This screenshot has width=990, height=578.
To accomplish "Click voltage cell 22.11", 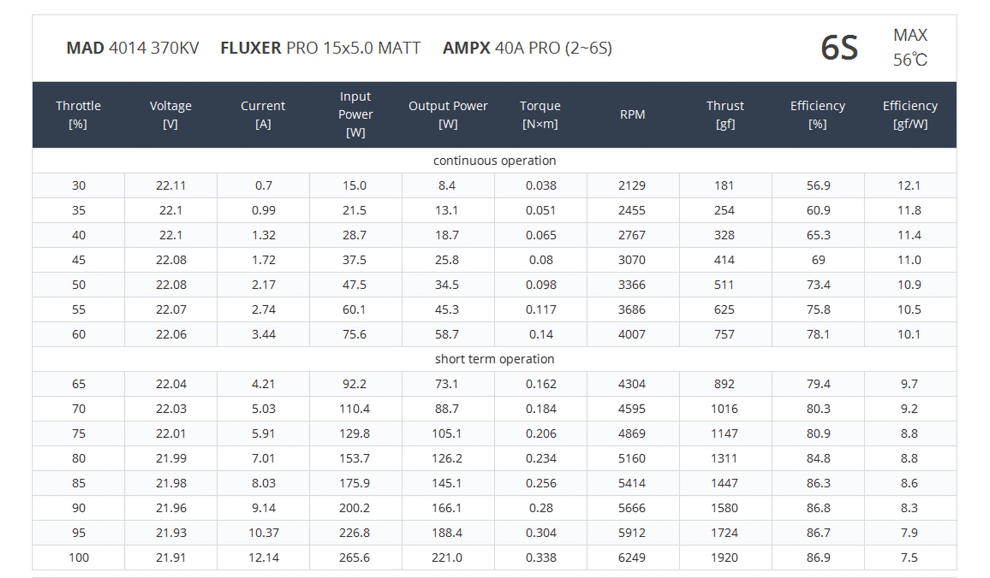I will pyautogui.click(x=171, y=186).
